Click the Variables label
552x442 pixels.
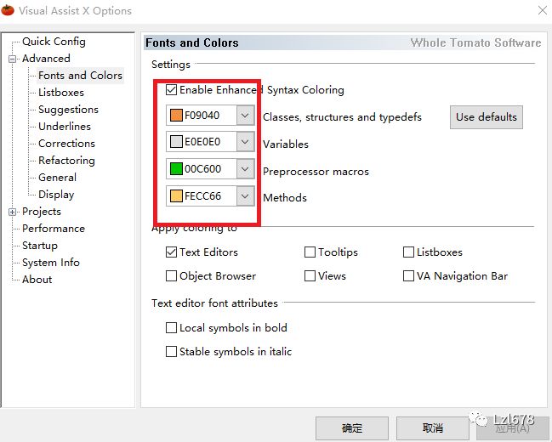286,144
